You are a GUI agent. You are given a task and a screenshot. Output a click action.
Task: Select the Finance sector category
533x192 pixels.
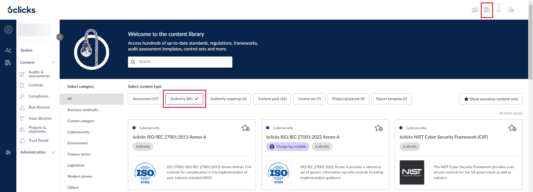79,154
